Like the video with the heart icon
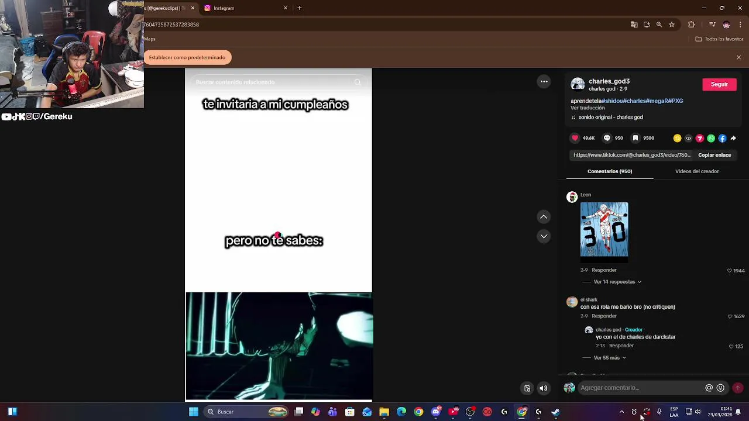749x421 pixels. point(575,138)
